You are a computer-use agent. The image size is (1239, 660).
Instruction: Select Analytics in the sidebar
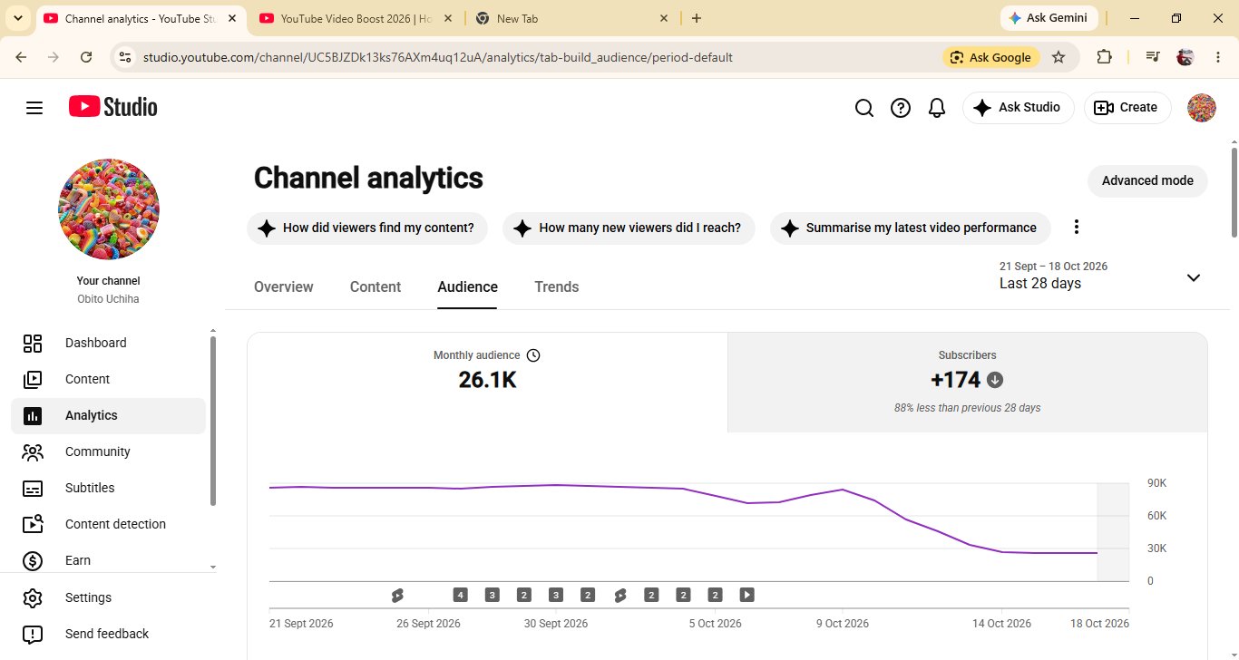[x=109, y=415]
